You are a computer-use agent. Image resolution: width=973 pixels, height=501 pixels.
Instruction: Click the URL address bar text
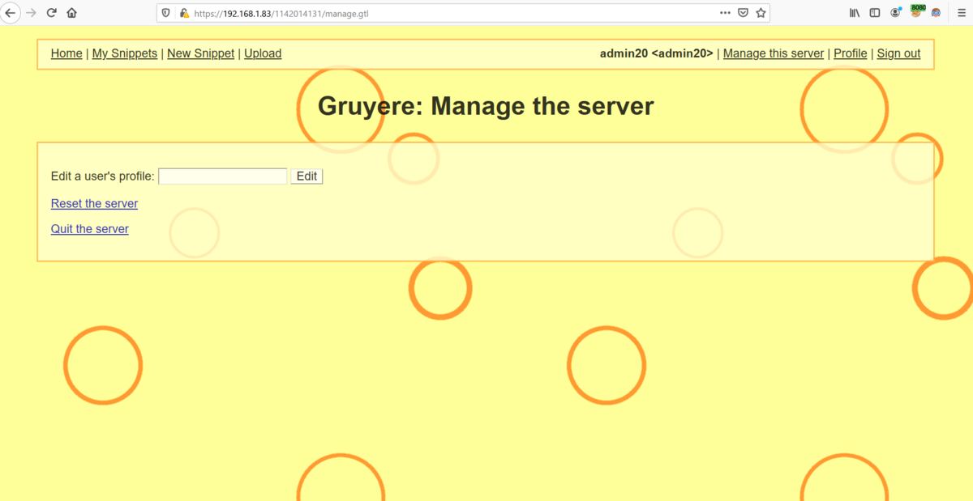point(281,14)
